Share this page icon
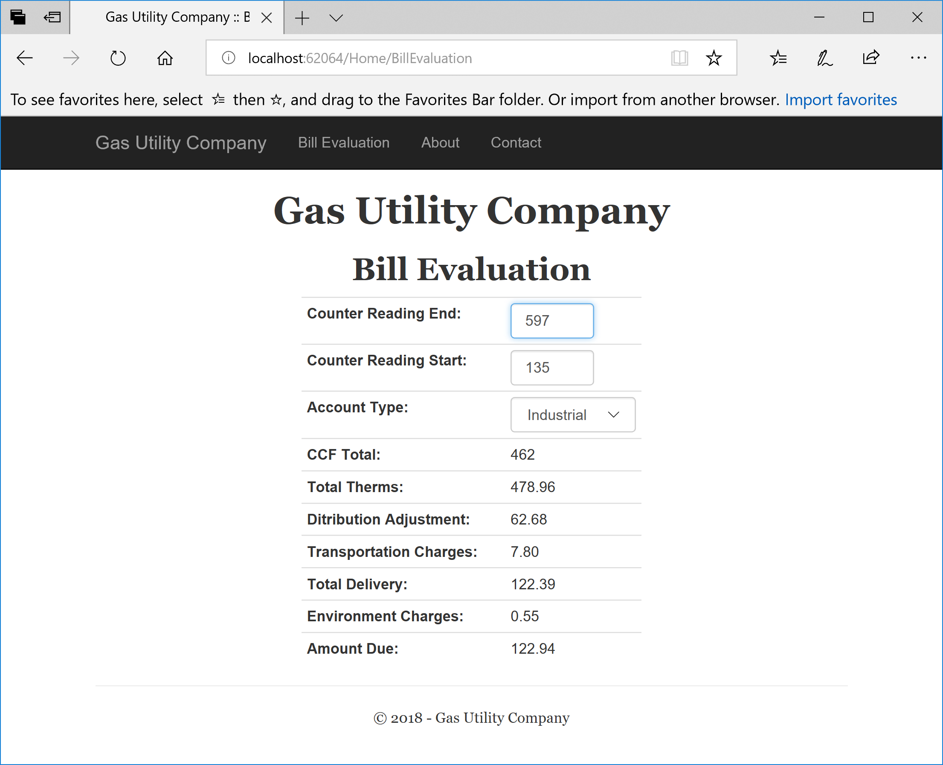The width and height of the screenshot is (943, 765). tap(871, 58)
